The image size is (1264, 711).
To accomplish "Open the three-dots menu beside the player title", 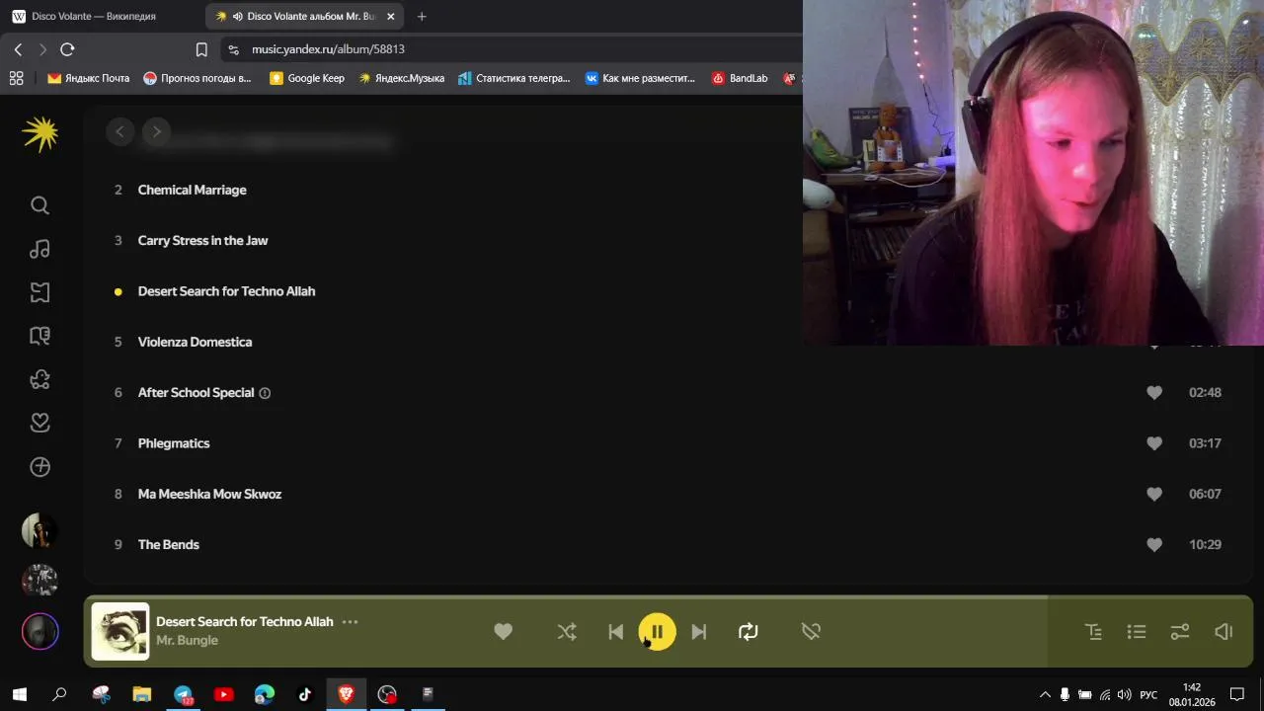I will 350,622.
